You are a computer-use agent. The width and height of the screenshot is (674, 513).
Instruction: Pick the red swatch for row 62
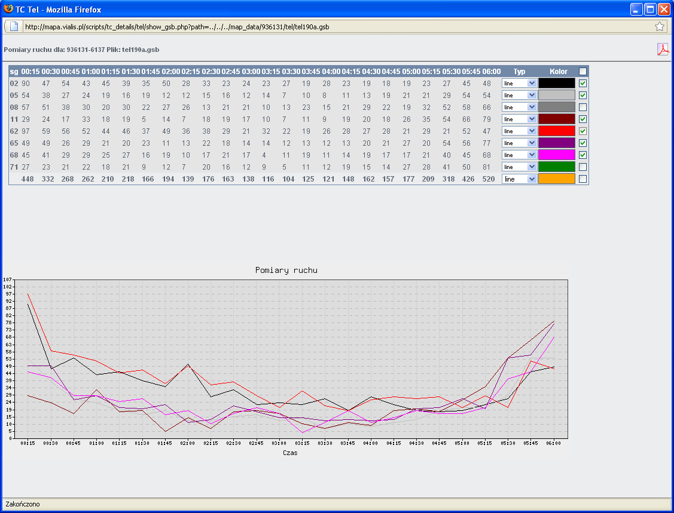[557, 131]
